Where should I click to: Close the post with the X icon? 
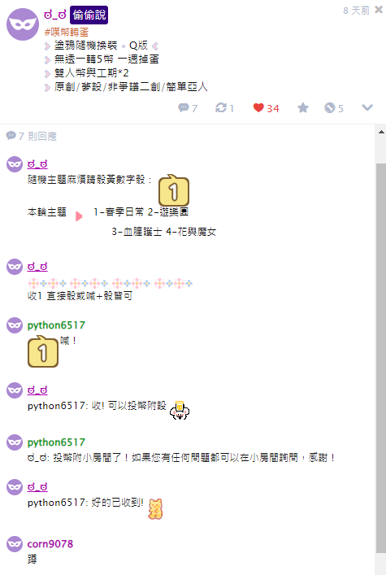379,10
